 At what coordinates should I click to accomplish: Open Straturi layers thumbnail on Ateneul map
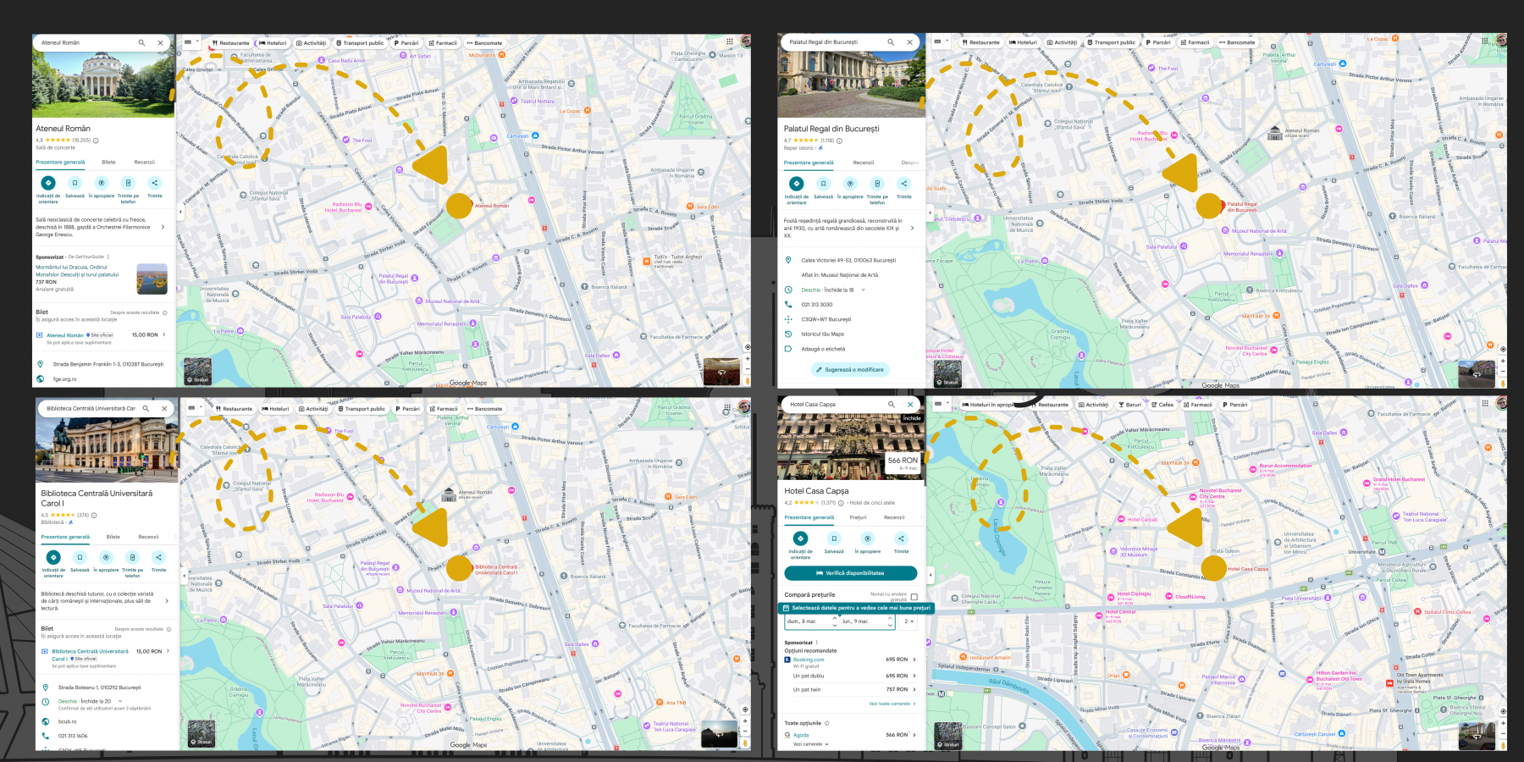pos(198,372)
